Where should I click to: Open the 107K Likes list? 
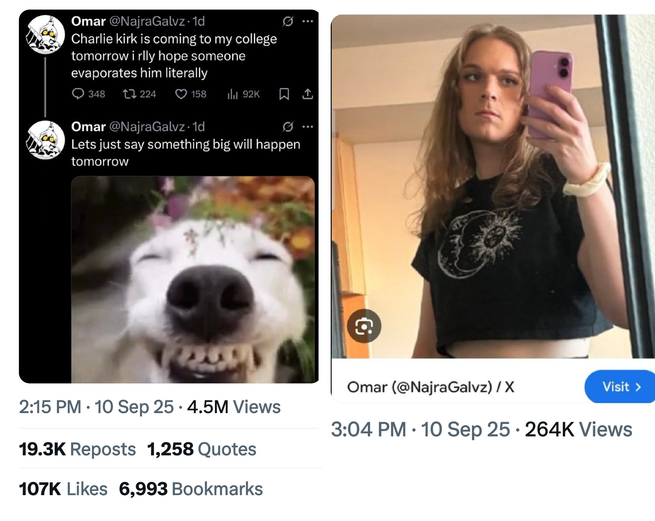point(63,489)
